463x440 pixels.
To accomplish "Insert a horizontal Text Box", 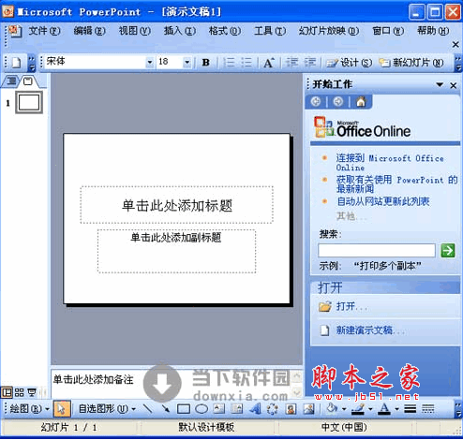I will tap(219, 408).
